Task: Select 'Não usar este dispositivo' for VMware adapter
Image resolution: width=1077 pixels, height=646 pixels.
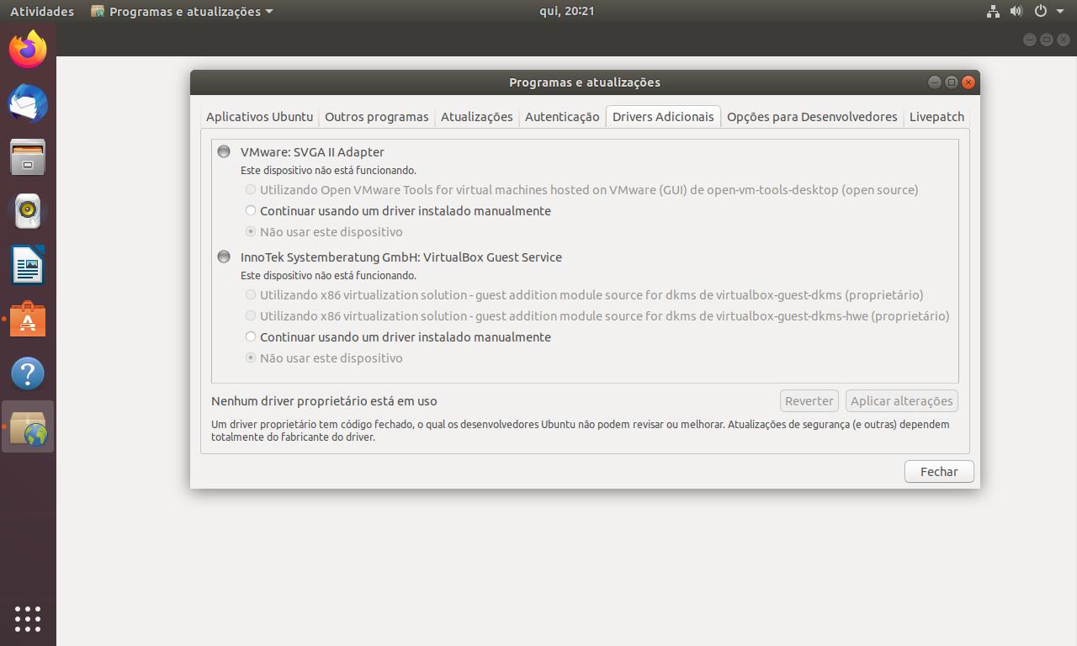Action: (x=250, y=231)
